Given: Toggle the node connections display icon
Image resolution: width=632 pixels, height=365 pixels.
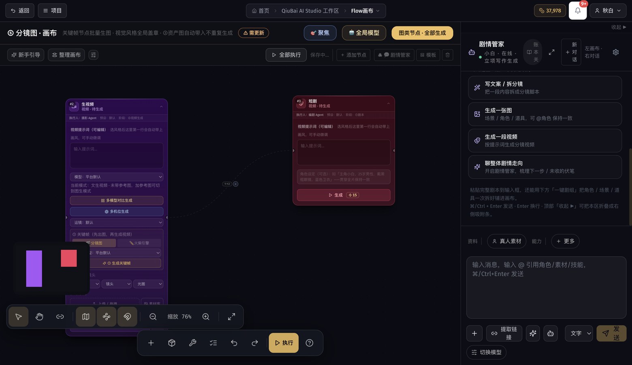Looking at the screenshot, I should pyautogui.click(x=107, y=317).
